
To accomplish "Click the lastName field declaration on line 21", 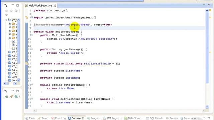I will (60, 78).
